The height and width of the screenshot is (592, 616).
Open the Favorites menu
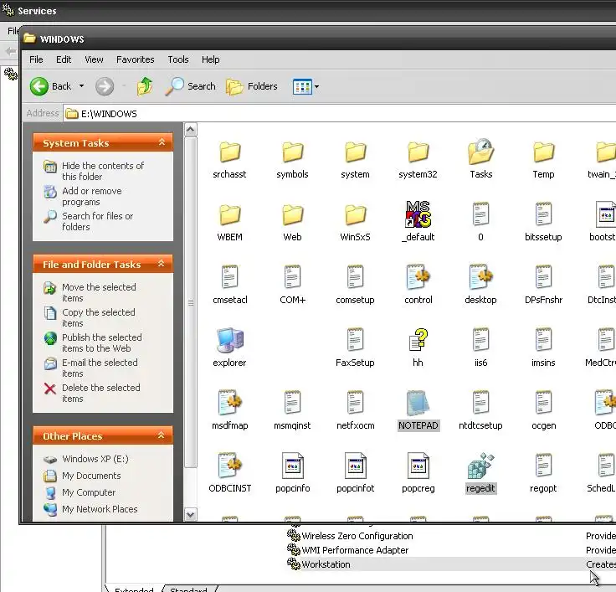(x=135, y=59)
